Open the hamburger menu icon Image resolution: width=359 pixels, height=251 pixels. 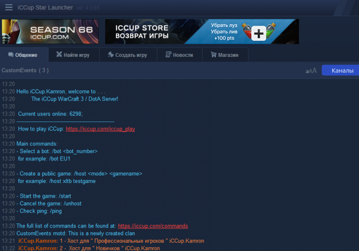9,7
